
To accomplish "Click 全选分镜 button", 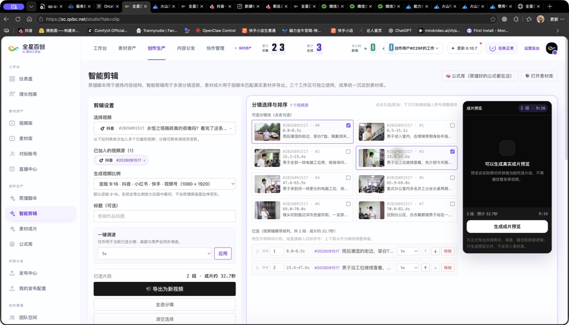I will click(165, 305).
